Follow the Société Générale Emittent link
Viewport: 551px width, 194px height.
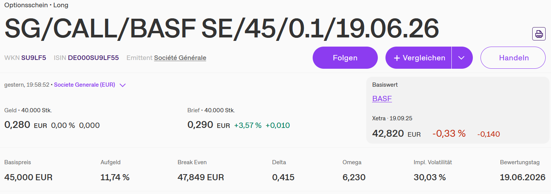(x=180, y=58)
